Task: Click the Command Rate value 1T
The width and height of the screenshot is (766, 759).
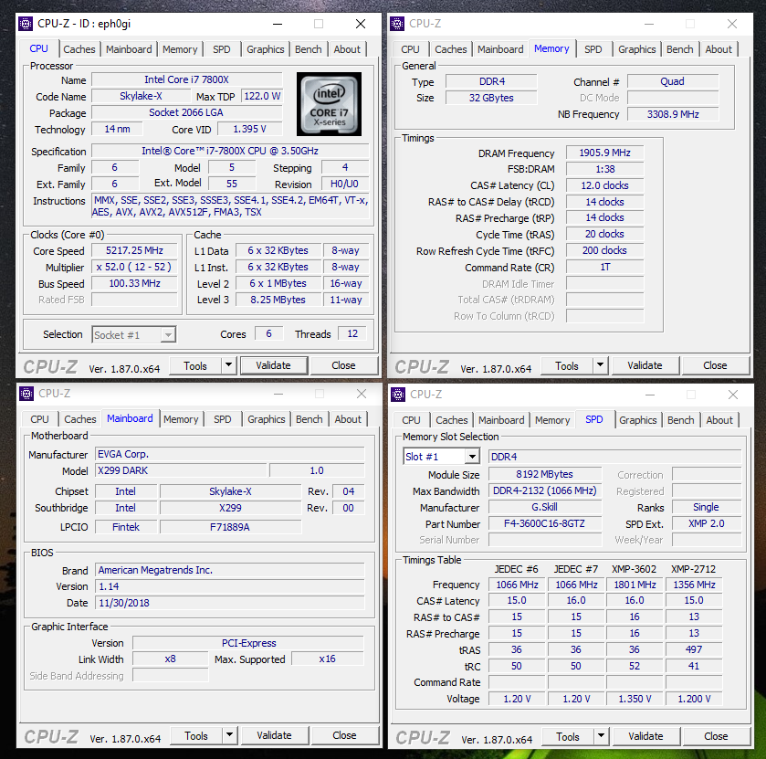Action: (x=604, y=267)
